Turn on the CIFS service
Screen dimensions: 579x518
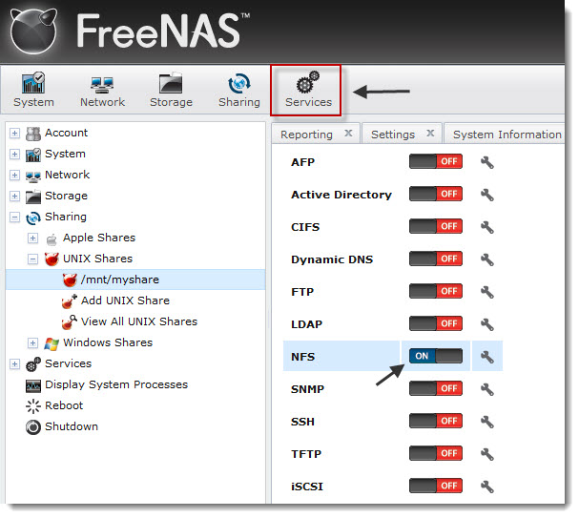(436, 226)
